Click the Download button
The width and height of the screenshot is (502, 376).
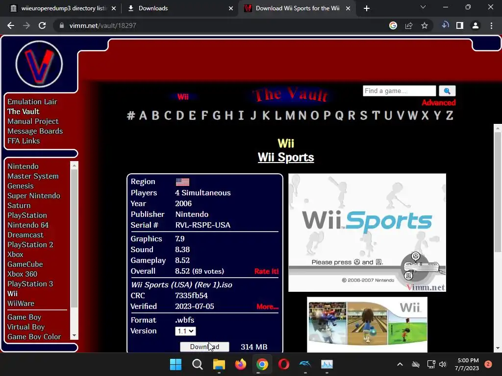[x=204, y=347]
